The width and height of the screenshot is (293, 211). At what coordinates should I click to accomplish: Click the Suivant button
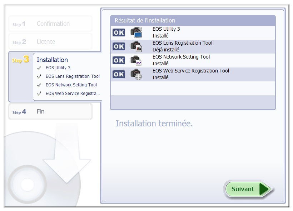click(x=249, y=189)
